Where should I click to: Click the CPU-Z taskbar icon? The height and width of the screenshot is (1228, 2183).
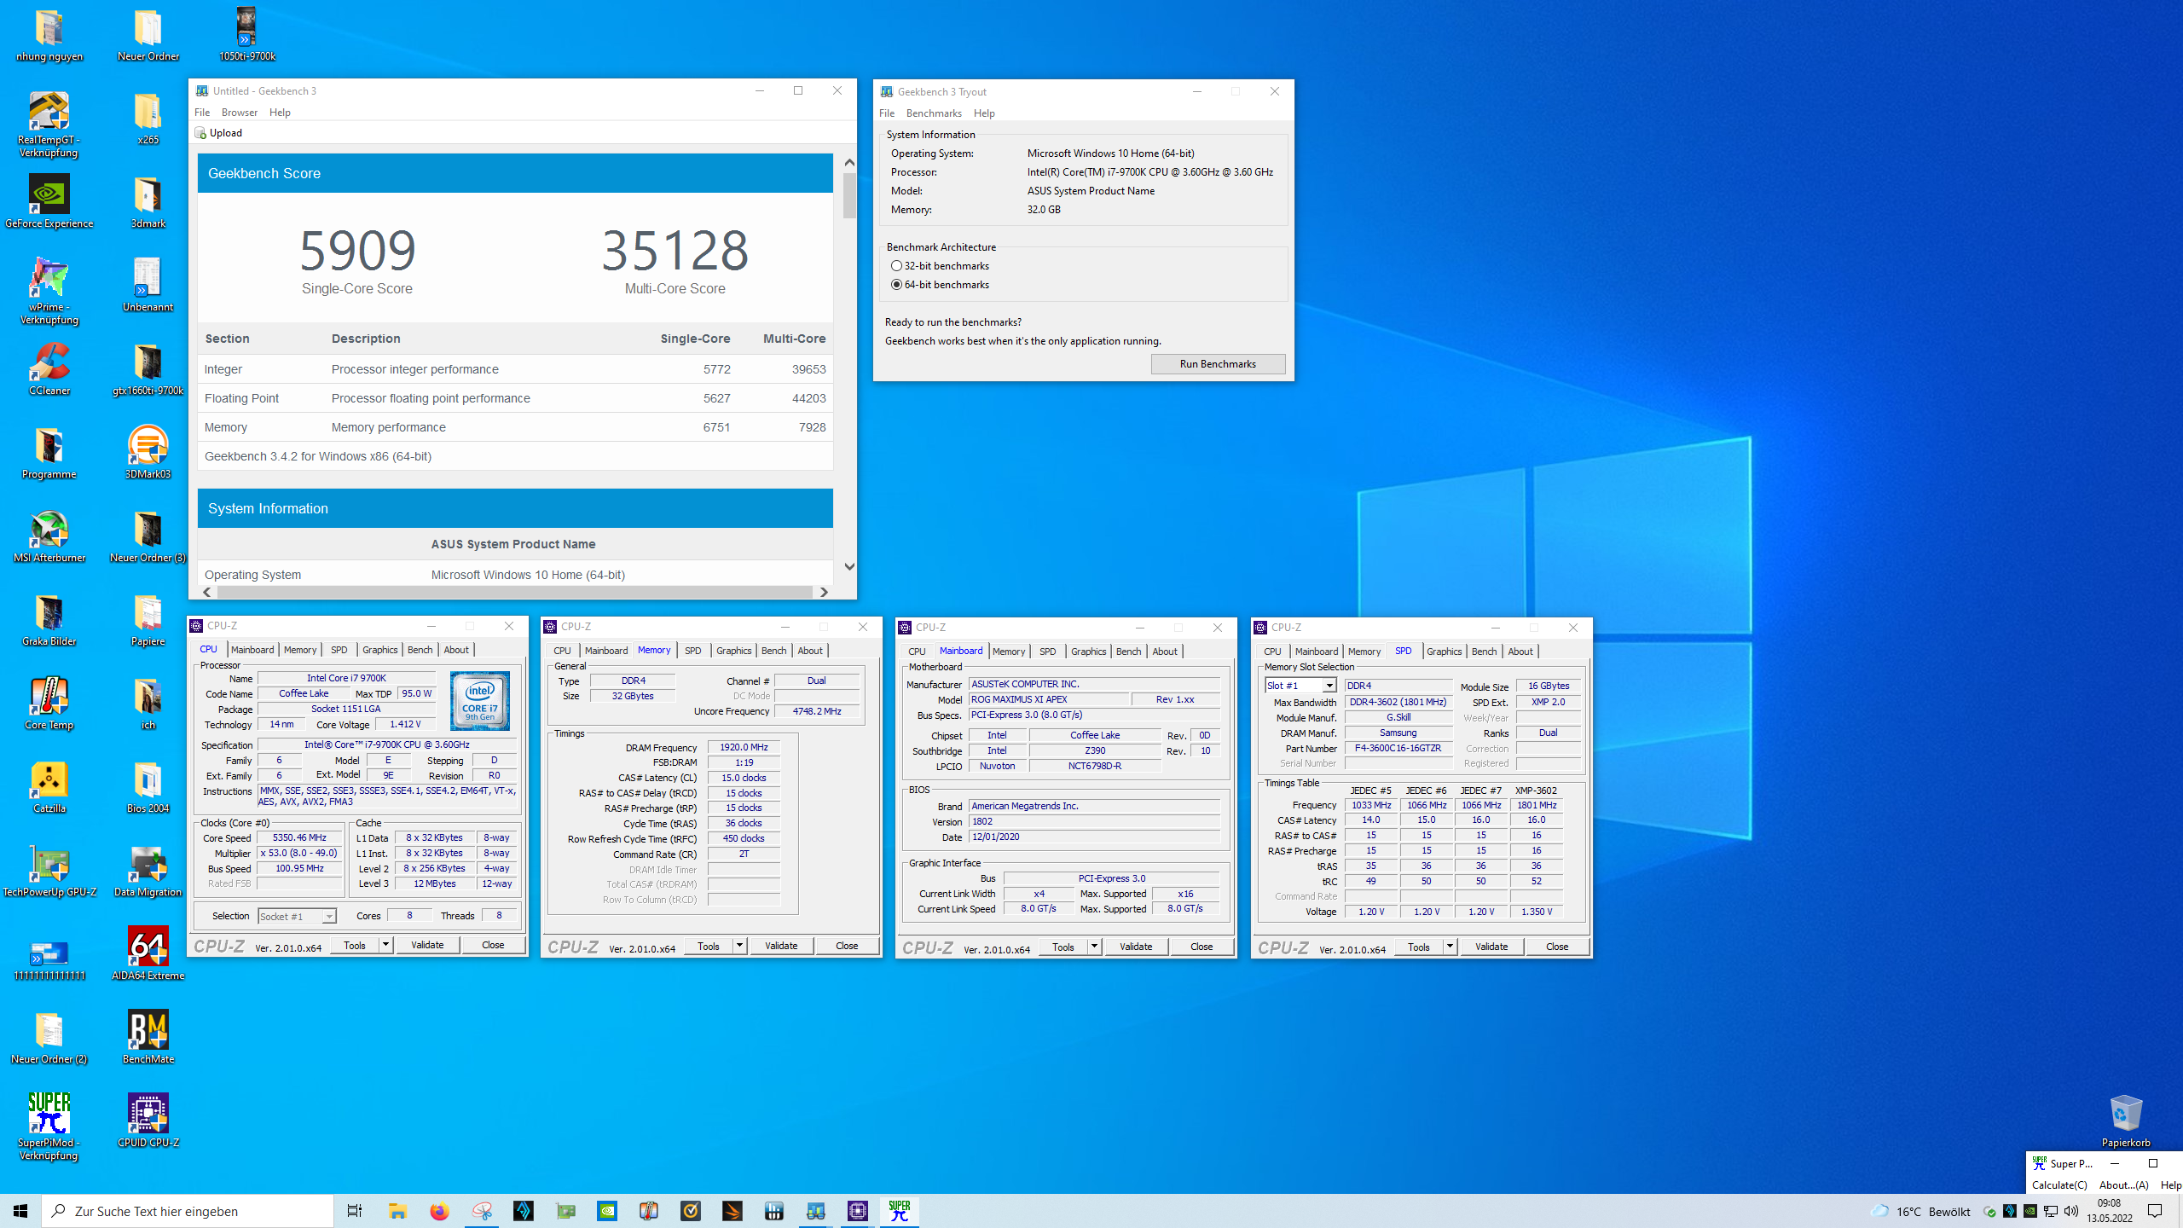[857, 1211]
